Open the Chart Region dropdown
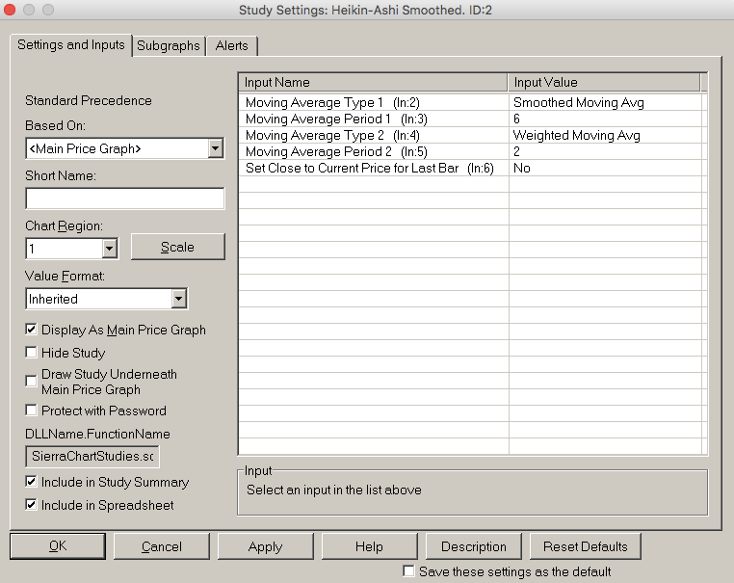 point(109,249)
